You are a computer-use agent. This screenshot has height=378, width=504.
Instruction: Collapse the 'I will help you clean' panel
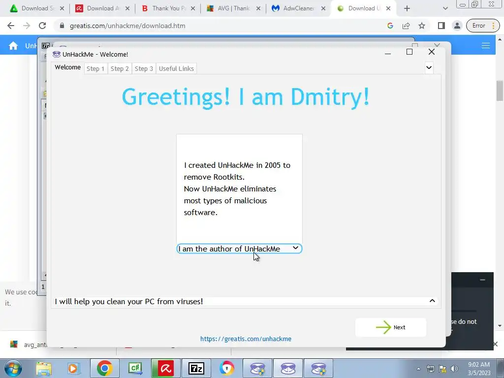(x=432, y=301)
